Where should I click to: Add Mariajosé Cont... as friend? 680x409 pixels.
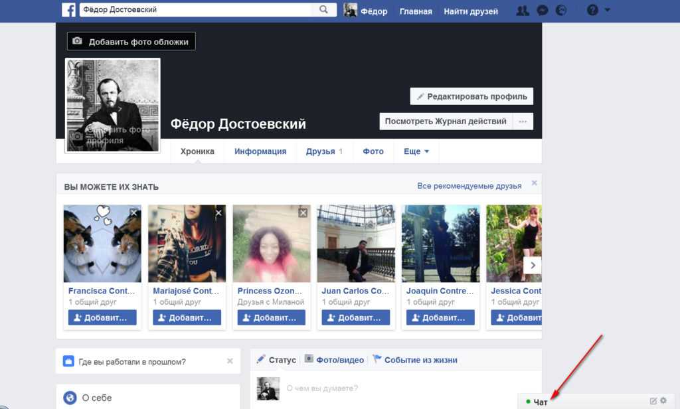187,317
